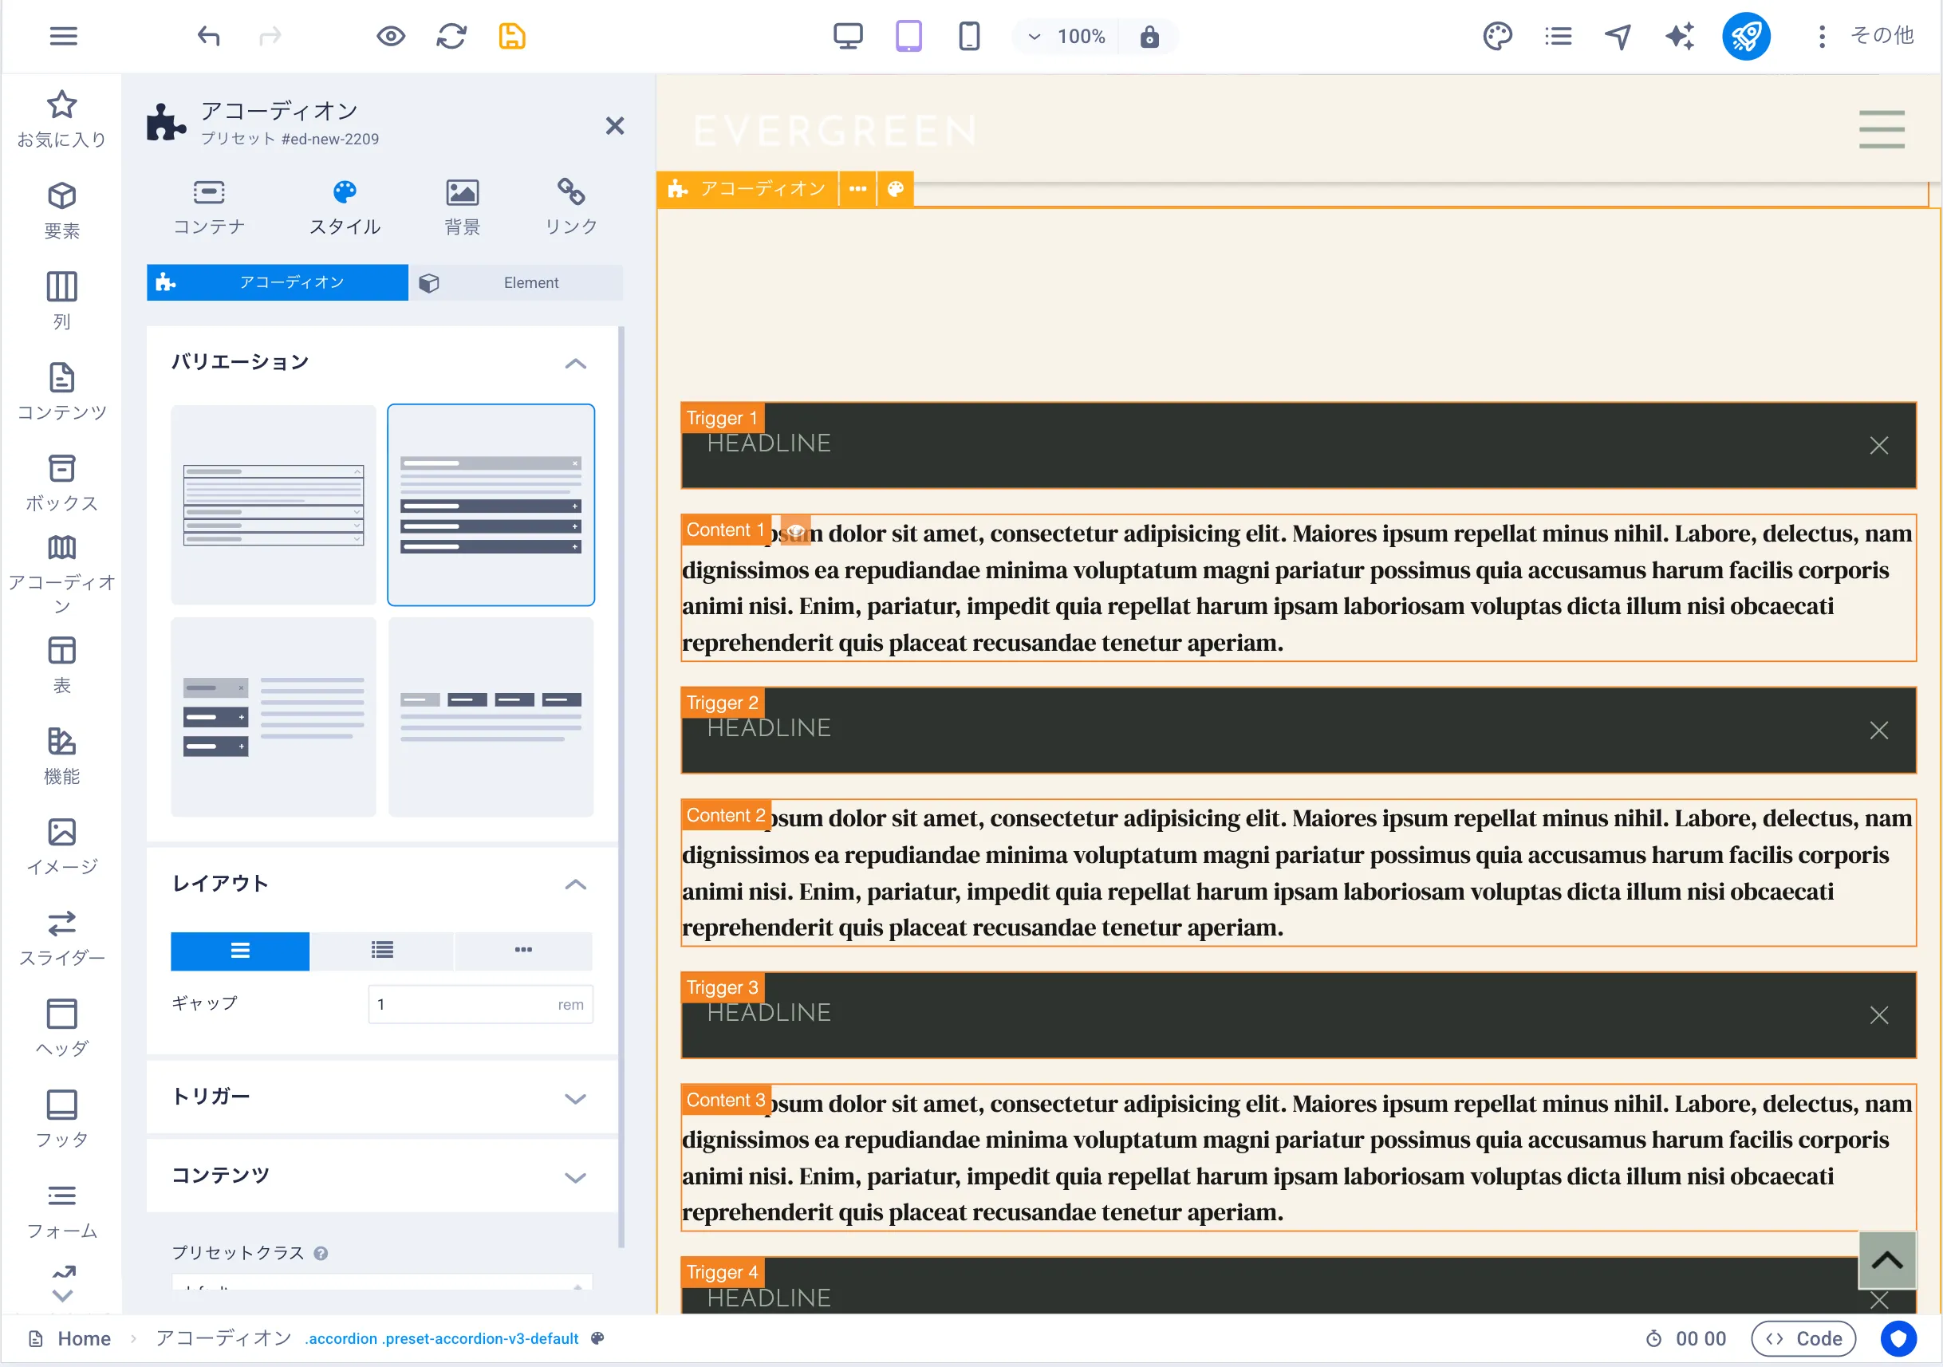The width and height of the screenshot is (1943, 1367).
Task: Undo the last change
Action: pos(208,37)
